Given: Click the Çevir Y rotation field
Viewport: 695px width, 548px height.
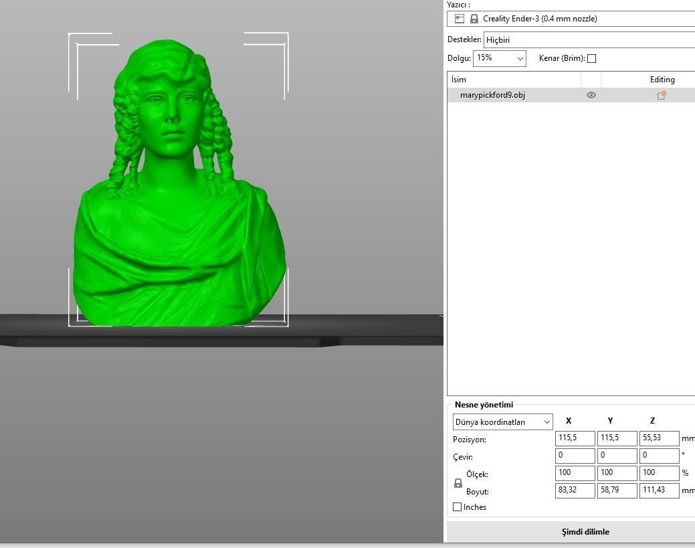Looking at the screenshot, I should tap(617, 456).
